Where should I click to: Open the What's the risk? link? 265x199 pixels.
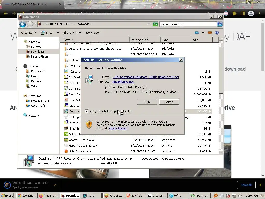118,128
